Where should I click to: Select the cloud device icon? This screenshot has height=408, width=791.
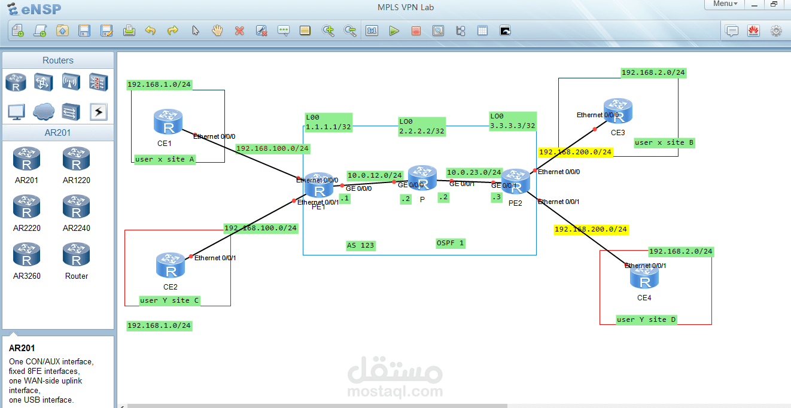pos(43,112)
